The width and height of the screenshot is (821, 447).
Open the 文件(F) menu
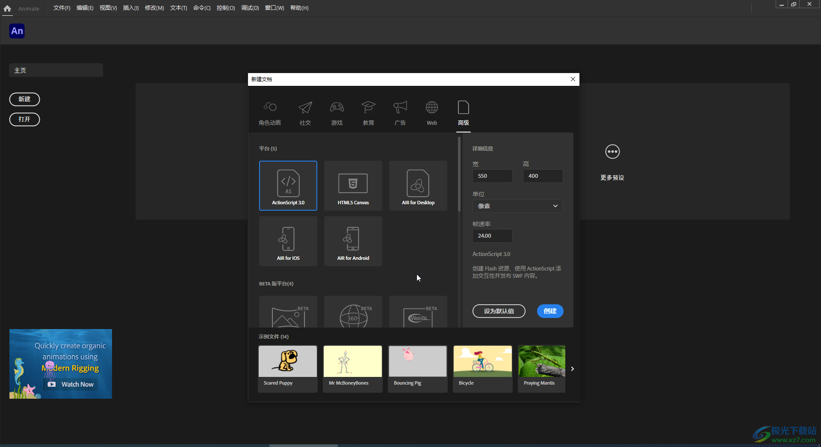[x=62, y=8]
